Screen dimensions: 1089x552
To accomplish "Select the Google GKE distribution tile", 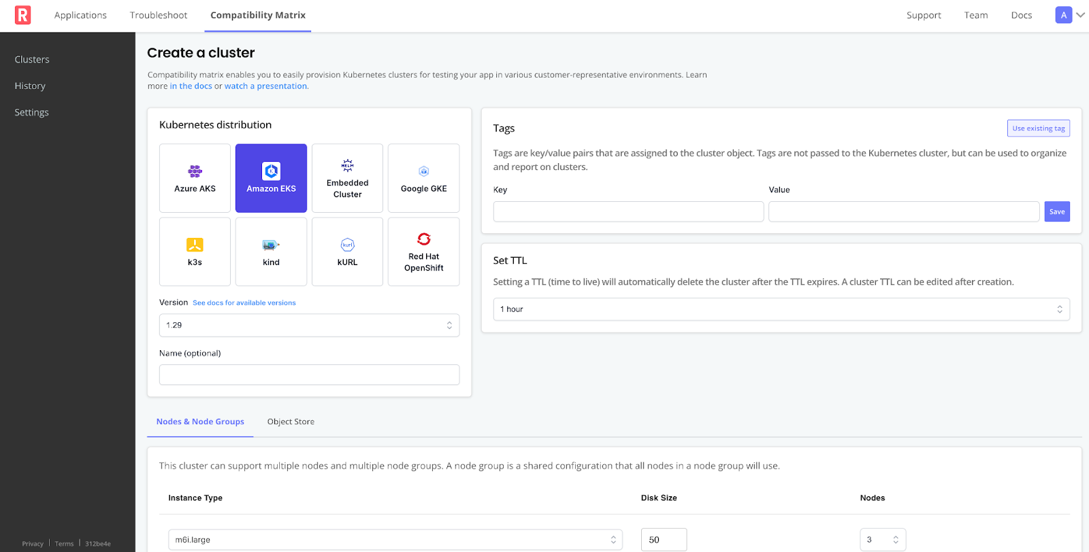I will coord(423,178).
